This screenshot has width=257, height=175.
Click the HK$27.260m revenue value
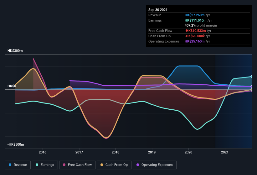click(195, 15)
